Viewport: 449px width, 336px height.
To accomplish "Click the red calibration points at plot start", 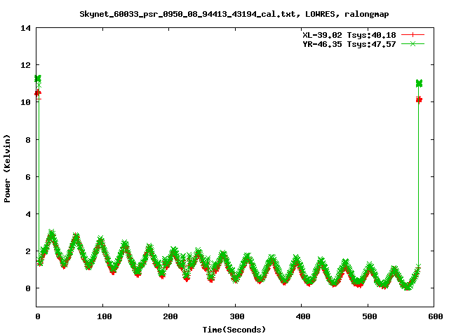I will pos(38,93).
